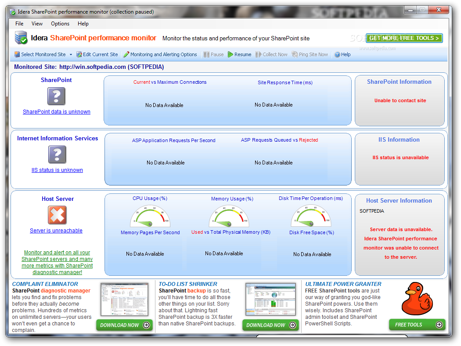Click the Idera server logo icon
Image resolution: width=461 pixels, height=346 pixels.
(21, 38)
